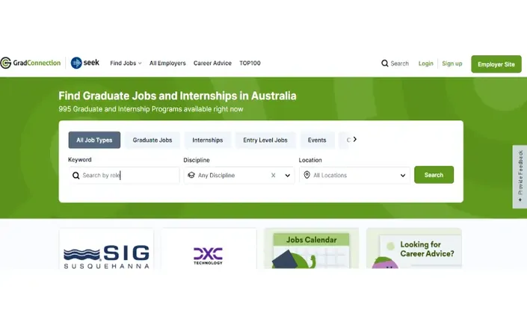The height and width of the screenshot is (319, 527).
Task: Select the All Job Types tab
Action: click(94, 140)
